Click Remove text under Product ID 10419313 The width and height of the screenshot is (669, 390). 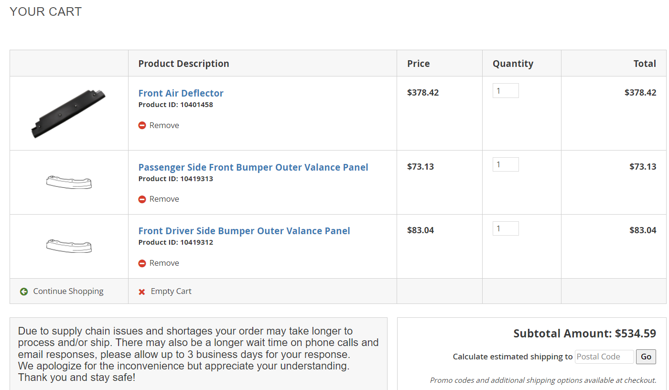[x=164, y=199]
